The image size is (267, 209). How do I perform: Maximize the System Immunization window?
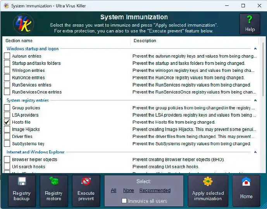(x=243, y=6)
